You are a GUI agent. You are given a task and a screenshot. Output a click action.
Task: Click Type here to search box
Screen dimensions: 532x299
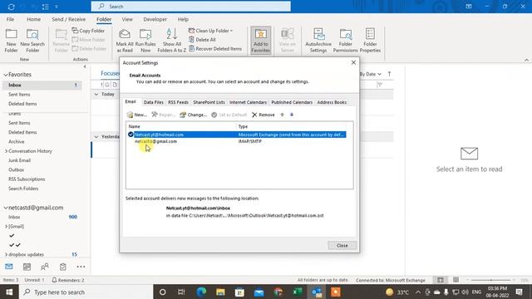coord(86,292)
